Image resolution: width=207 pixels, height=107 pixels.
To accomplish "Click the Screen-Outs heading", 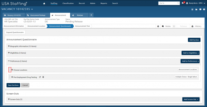I will pyautogui.click(x=12, y=94).
